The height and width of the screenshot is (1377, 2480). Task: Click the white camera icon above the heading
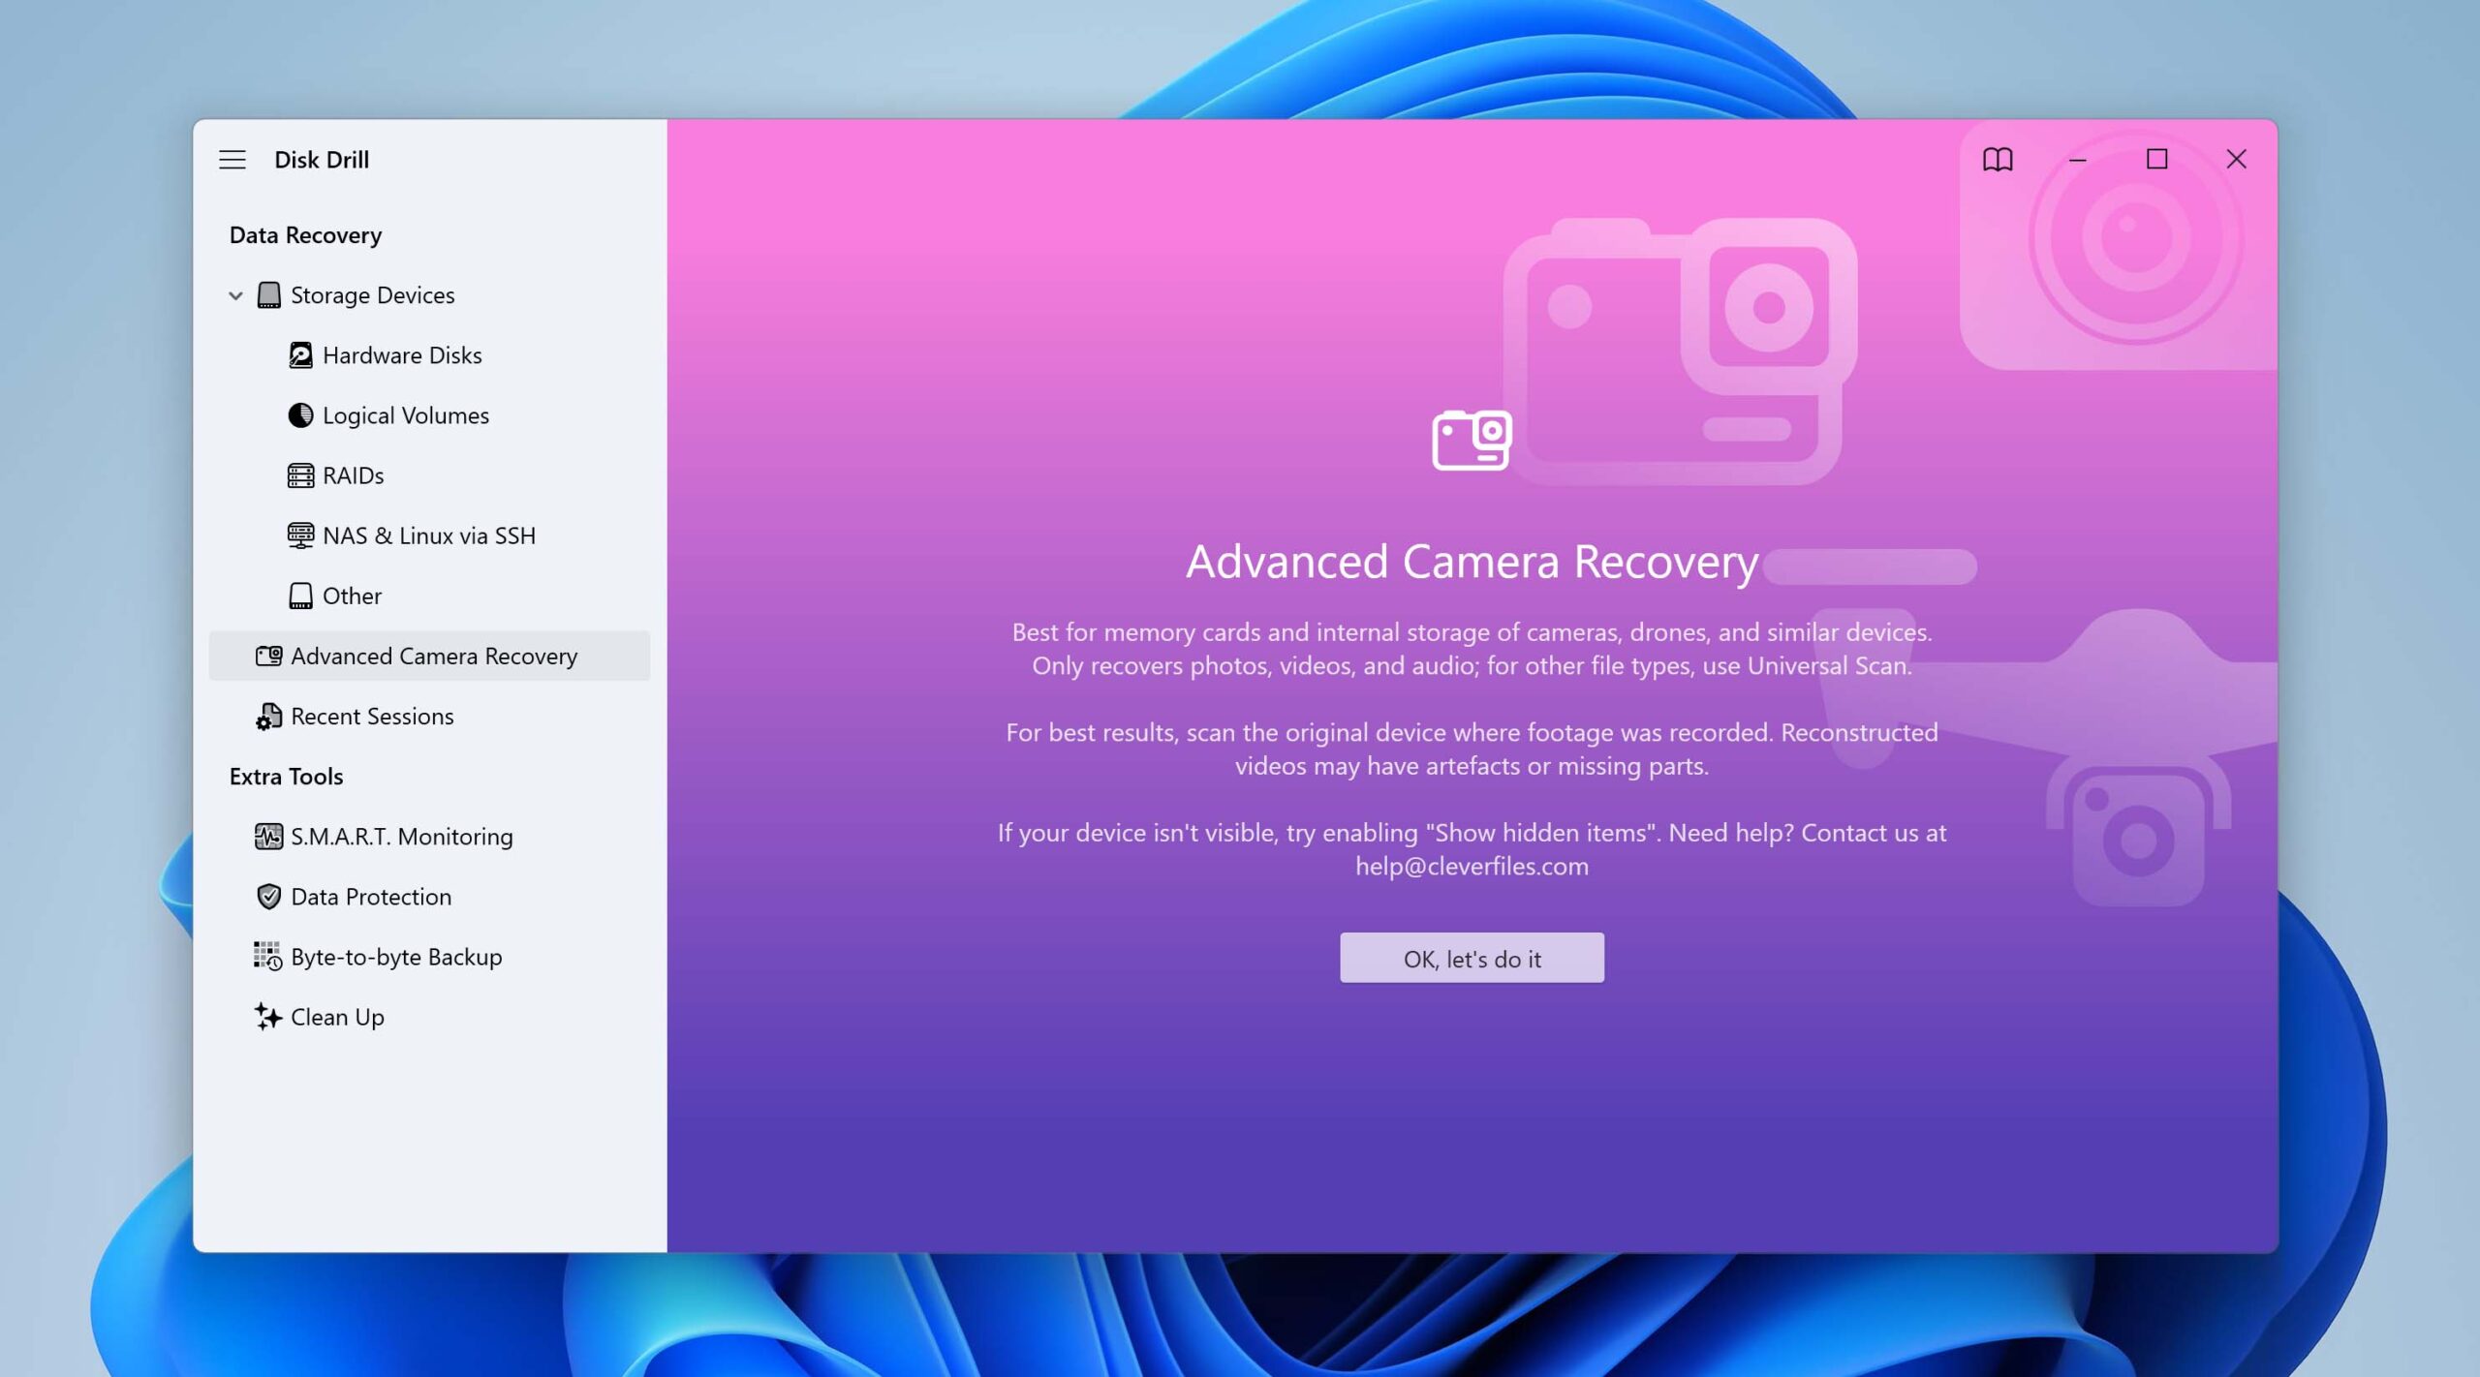[x=1472, y=441]
